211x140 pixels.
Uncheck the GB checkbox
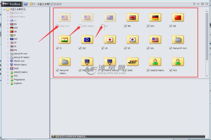[x=171, y=26]
